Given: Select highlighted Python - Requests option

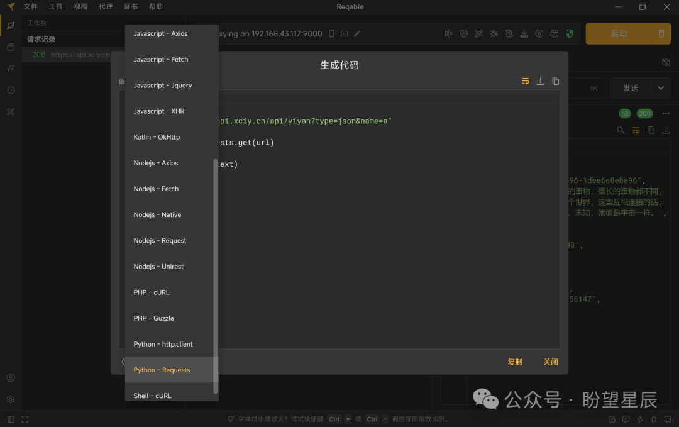Looking at the screenshot, I should click(172, 370).
